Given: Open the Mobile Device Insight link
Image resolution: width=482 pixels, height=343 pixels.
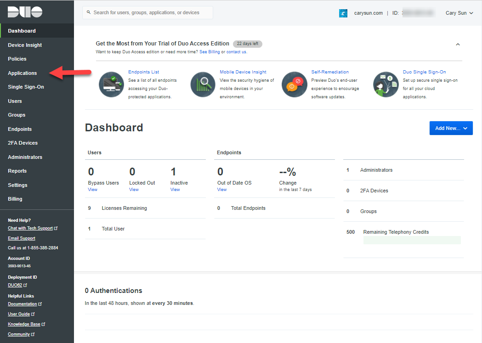Looking at the screenshot, I should coord(243,72).
